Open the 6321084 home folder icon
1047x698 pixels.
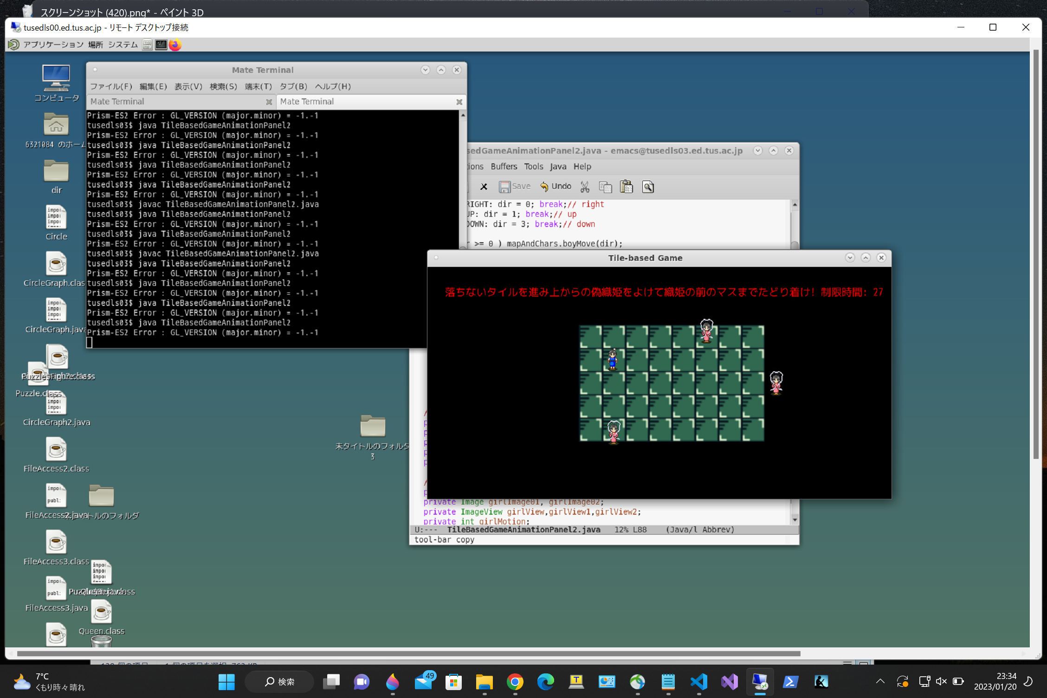(x=56, y=131)
